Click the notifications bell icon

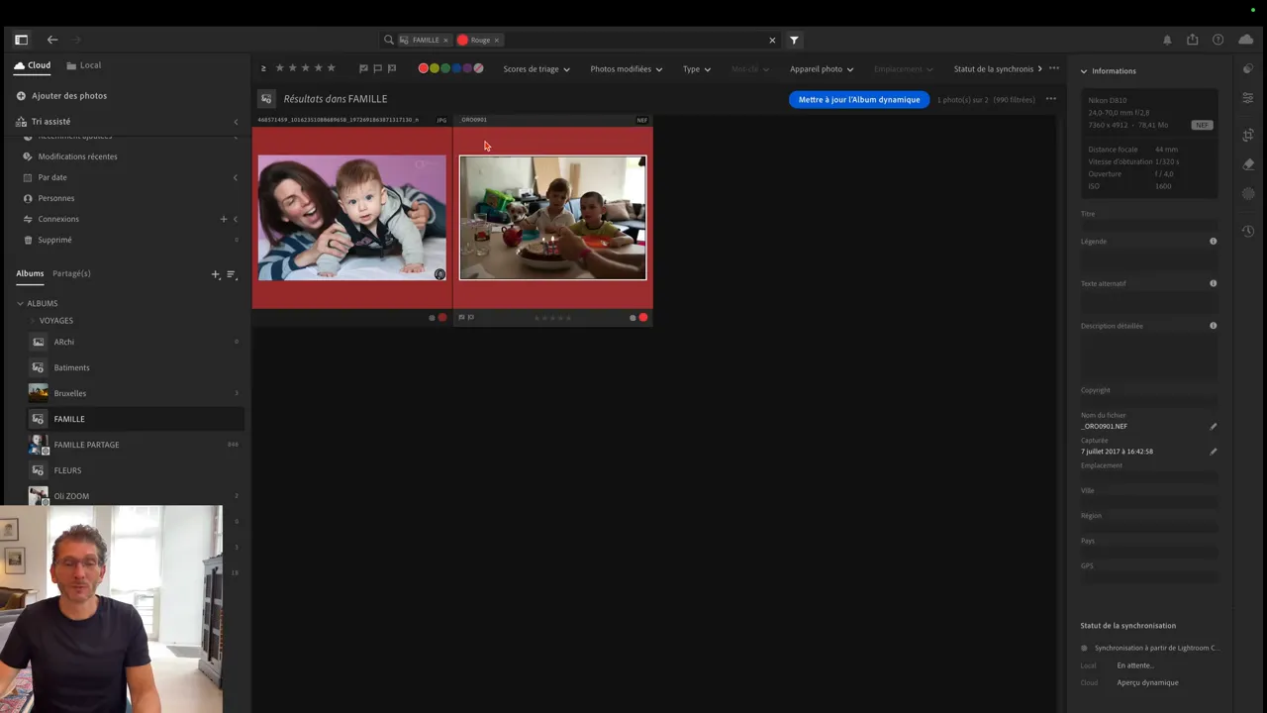(x=1167, y=40)
